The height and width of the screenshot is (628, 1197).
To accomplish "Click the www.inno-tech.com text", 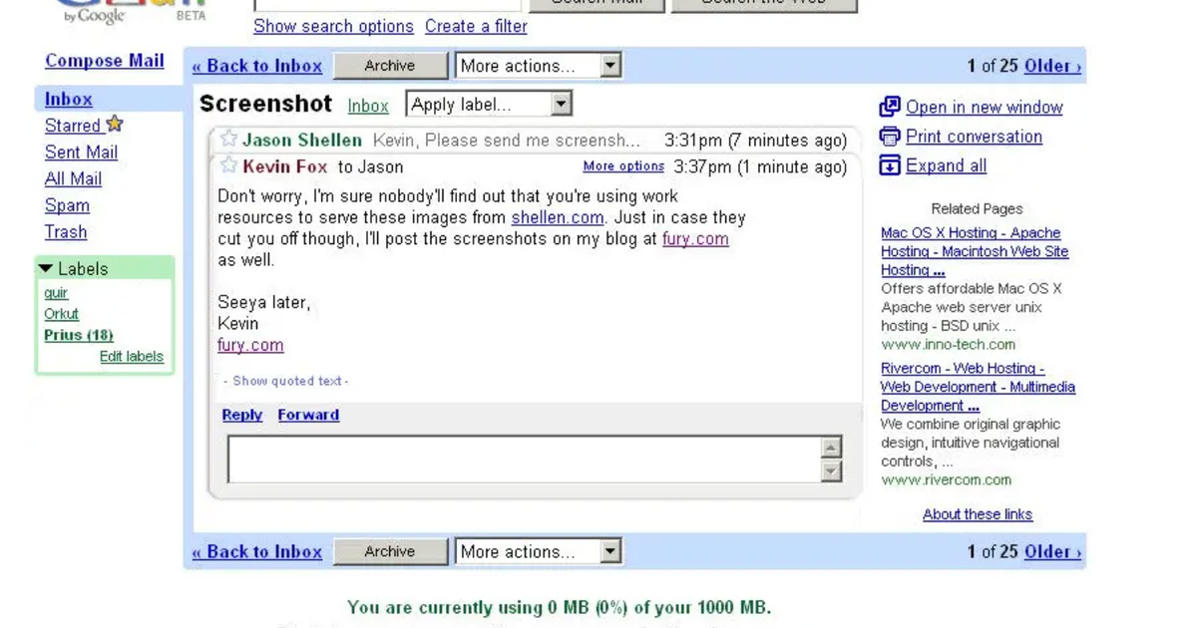I will 948,344.
